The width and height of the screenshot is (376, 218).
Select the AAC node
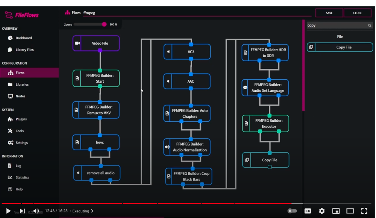point(187,81)
